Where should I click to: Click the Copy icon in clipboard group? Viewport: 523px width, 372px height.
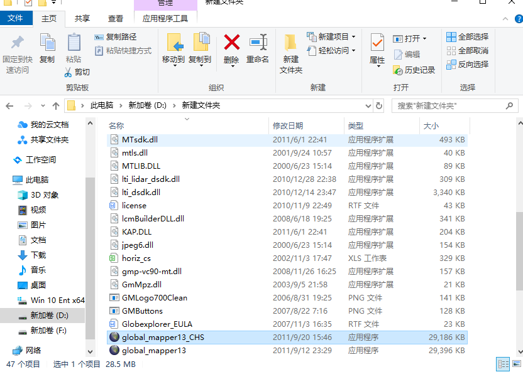coord(47,43)
